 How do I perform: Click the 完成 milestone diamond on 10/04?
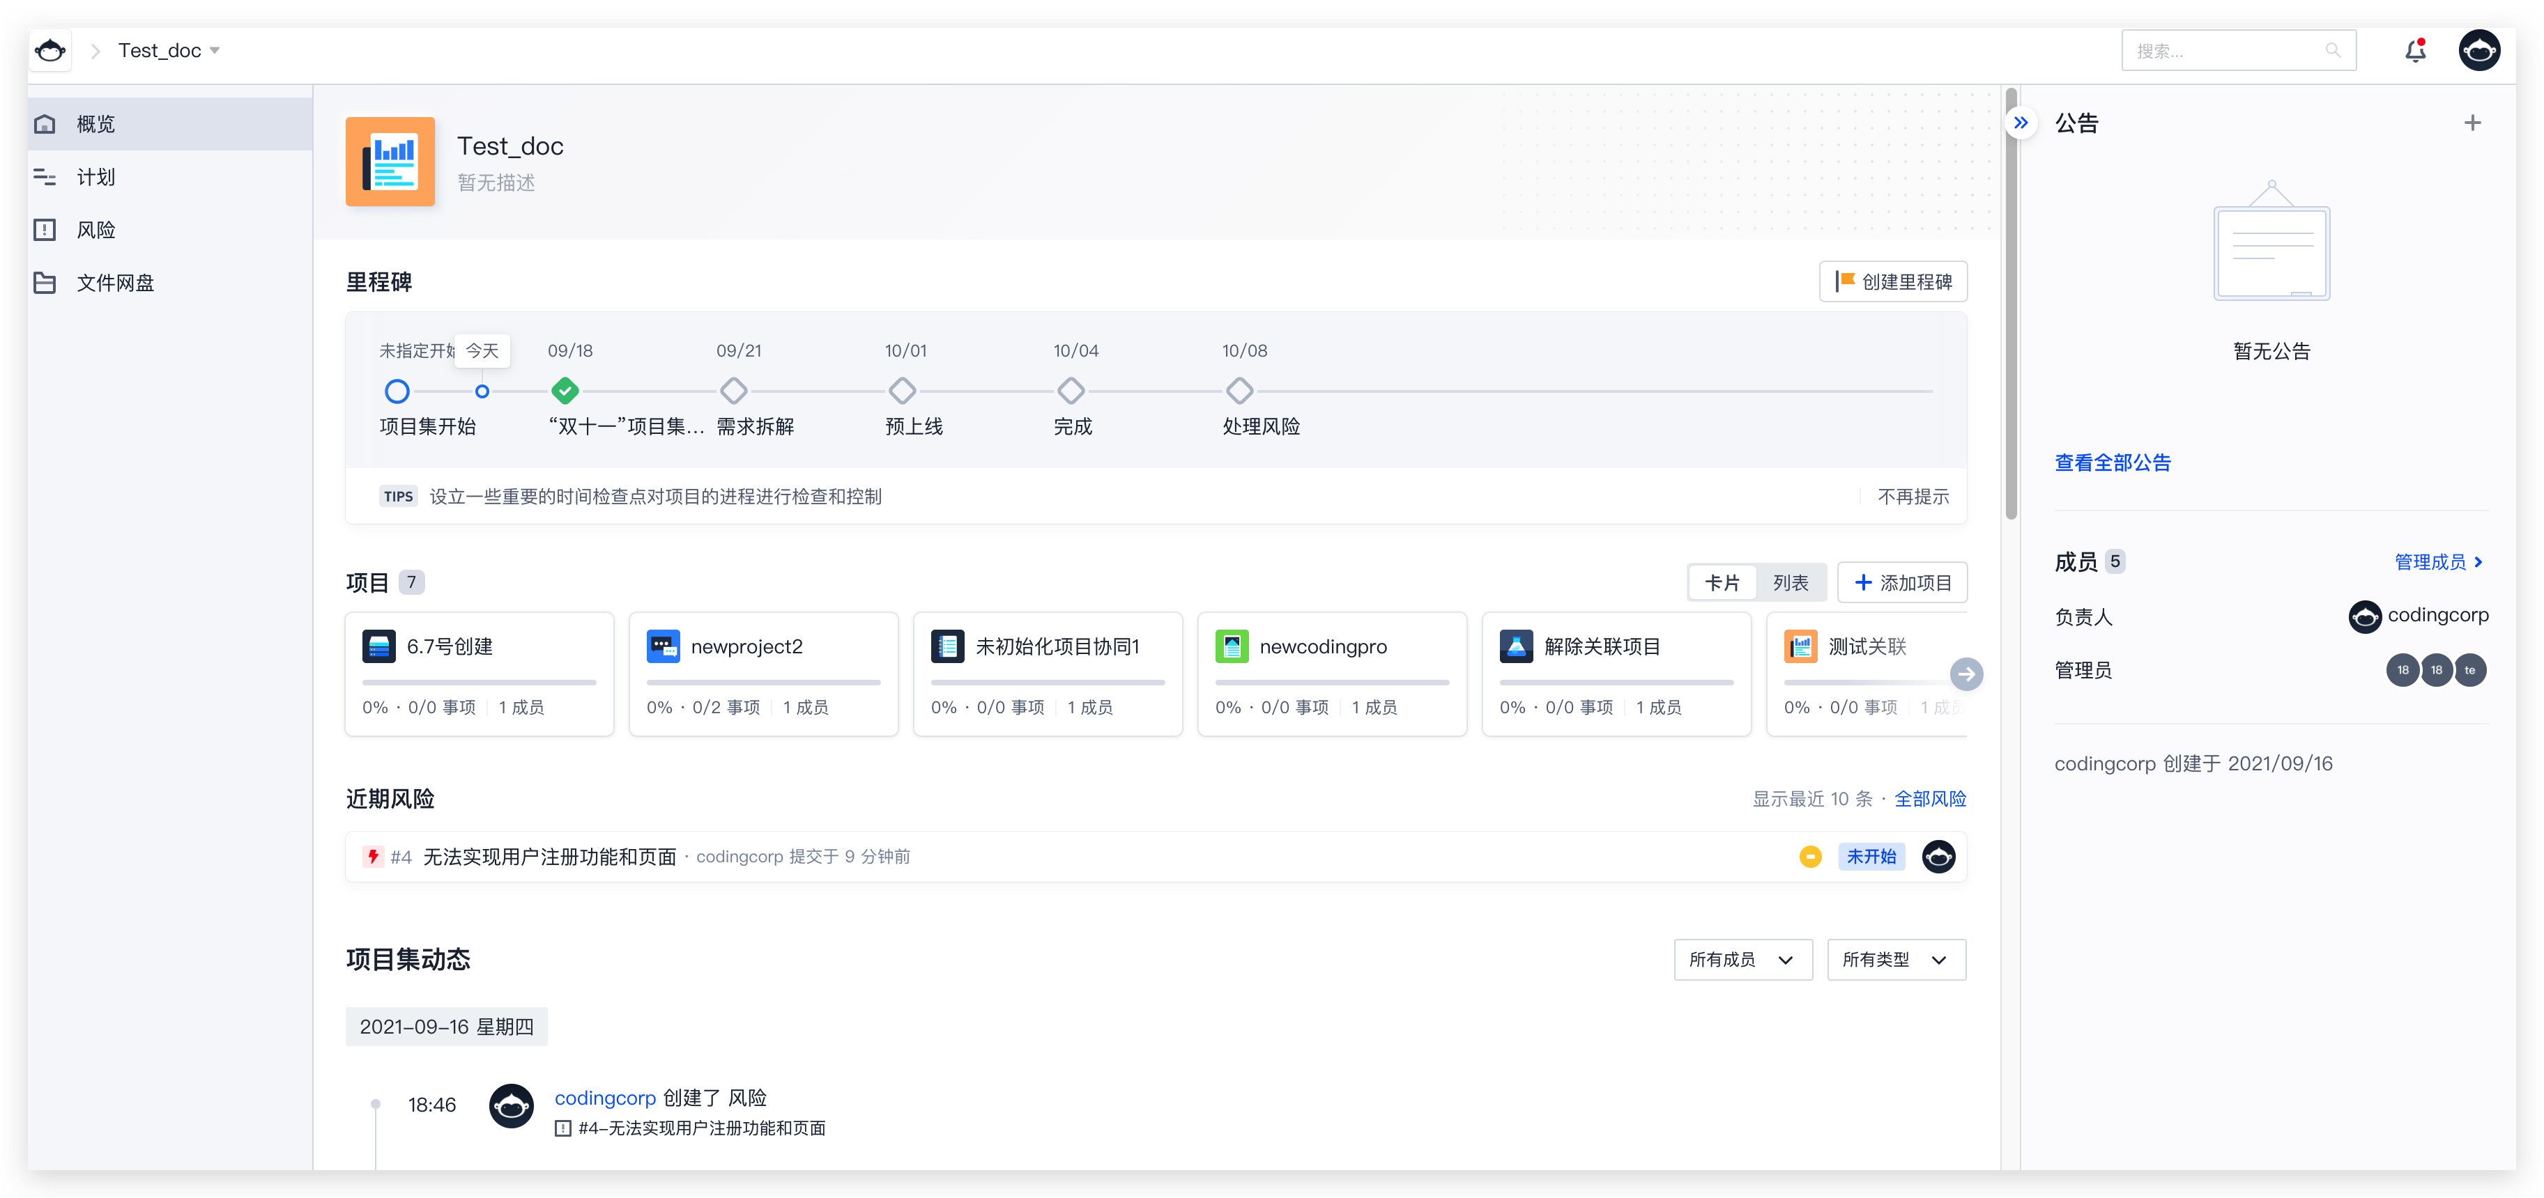[1071, 391]
